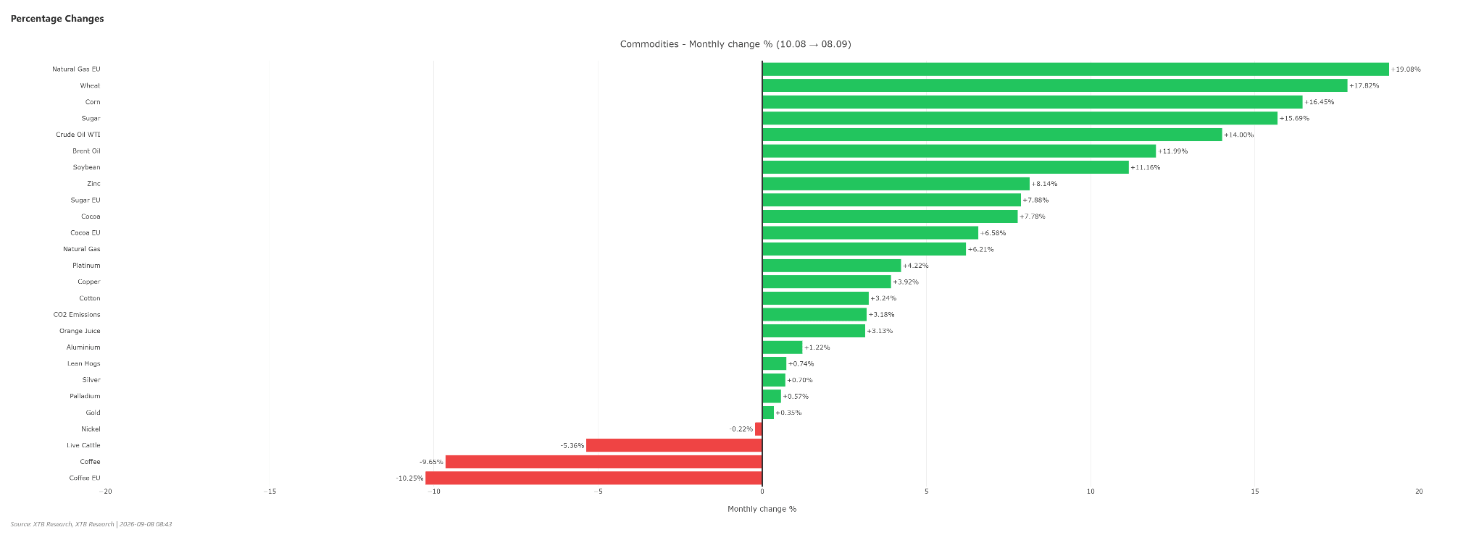Click the red Coffee EU bar
The width and height of the screenshot is (1484, 540).
pyautogui.click(x=593, y=478)
